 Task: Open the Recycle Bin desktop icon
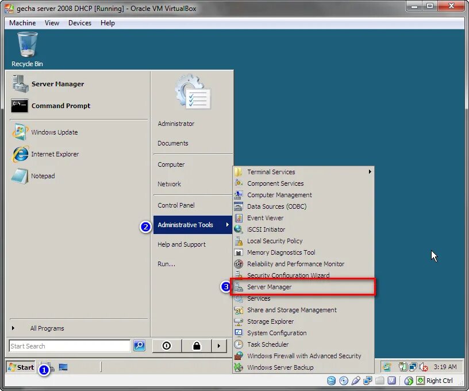[x=27, y=49]
